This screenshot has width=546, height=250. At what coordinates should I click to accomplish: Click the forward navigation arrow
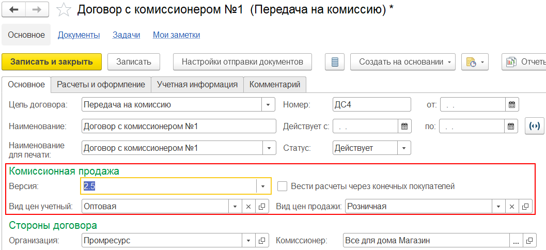point(37,9)
